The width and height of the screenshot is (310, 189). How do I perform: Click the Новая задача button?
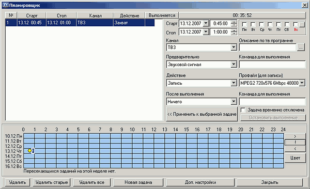138,182
